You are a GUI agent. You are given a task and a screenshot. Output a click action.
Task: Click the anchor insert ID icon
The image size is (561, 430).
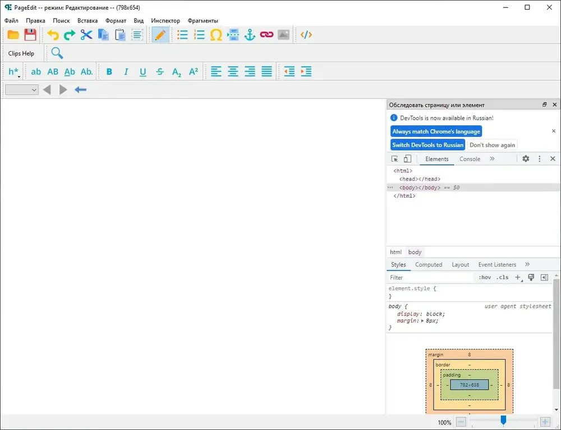pos(250,35)
